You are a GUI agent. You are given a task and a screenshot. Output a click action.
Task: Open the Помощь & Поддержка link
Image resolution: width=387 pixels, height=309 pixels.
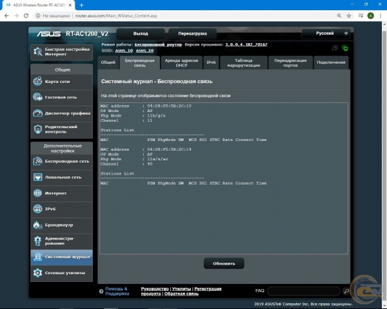point(117,291)
